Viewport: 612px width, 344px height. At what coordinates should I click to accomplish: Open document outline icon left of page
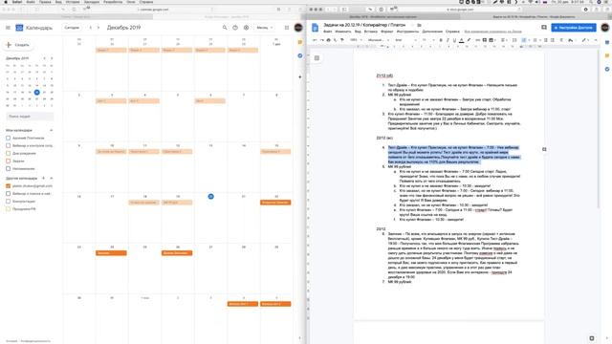tap(317, 58)
